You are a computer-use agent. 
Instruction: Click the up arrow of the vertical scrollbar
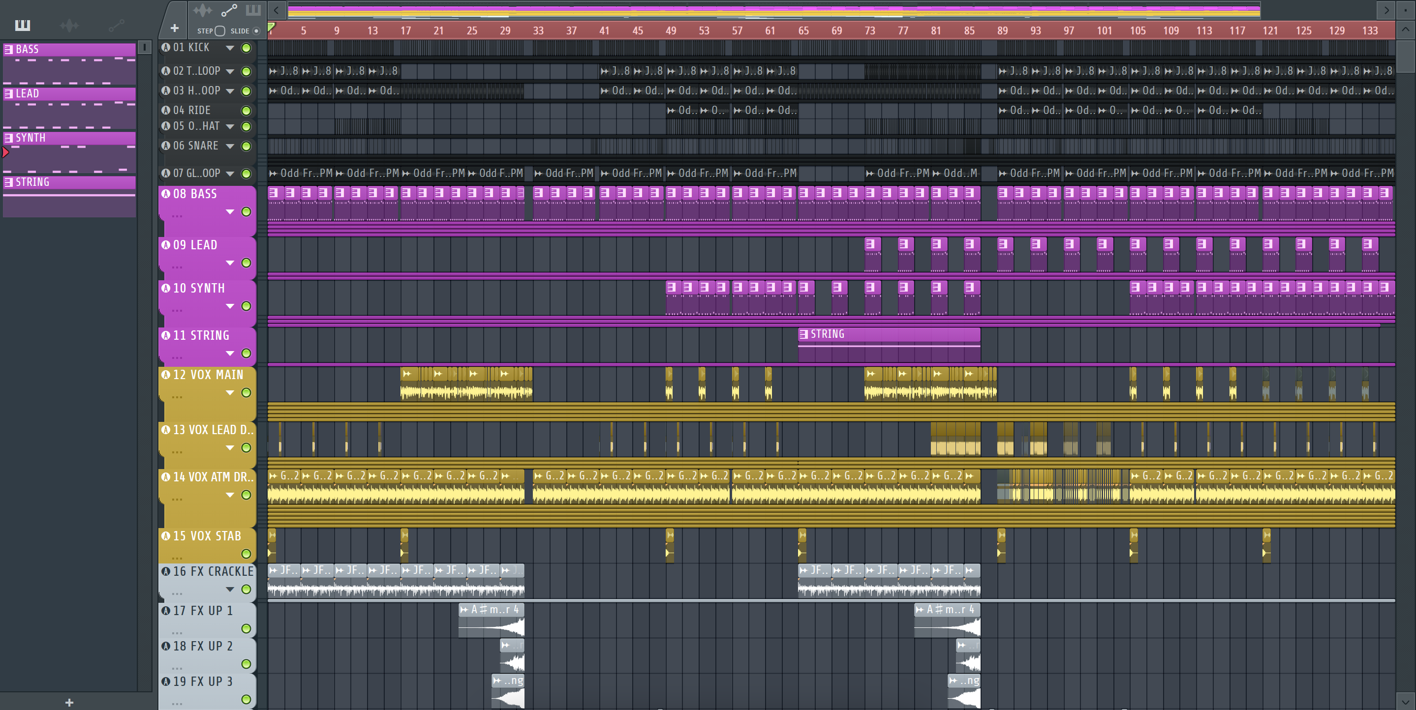1406,30
